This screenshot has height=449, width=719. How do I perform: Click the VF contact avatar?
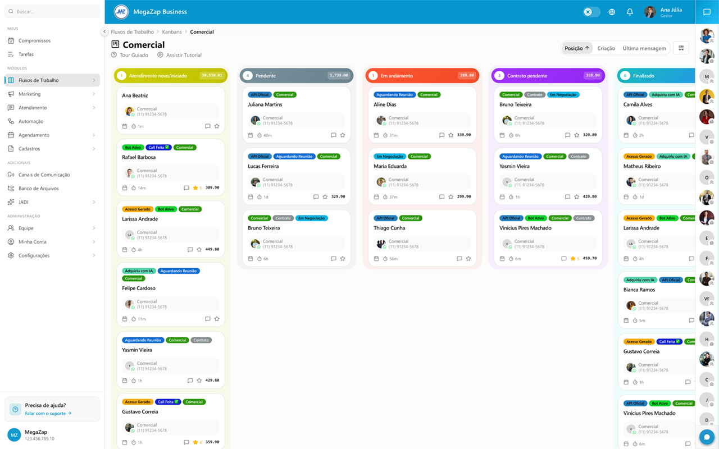tap(707, 299)
